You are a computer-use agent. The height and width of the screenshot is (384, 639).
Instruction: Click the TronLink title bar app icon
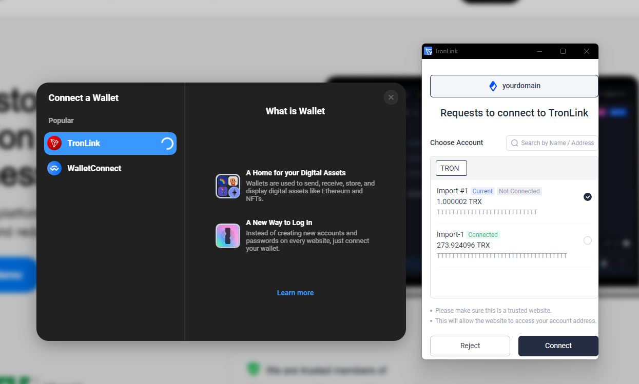point(428,51)
